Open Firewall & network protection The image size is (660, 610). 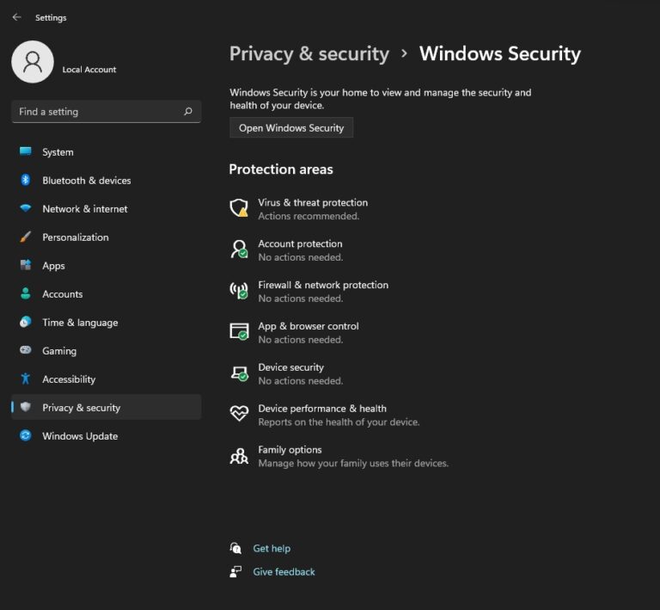[323, 285]
